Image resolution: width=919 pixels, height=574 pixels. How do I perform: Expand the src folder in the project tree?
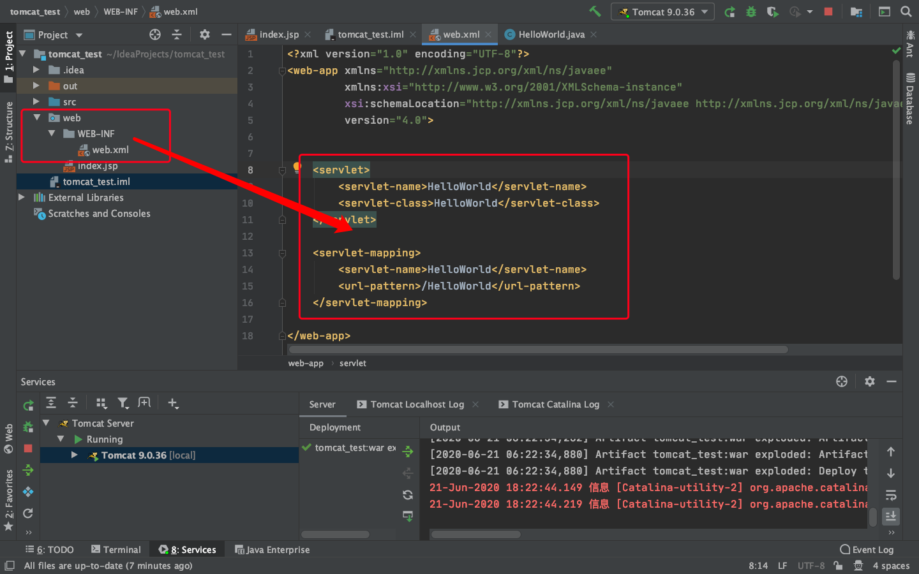36,101
